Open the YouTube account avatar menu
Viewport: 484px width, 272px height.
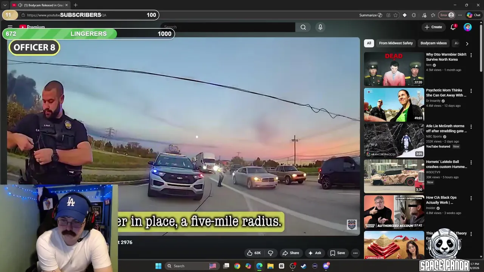click(468, 27)
